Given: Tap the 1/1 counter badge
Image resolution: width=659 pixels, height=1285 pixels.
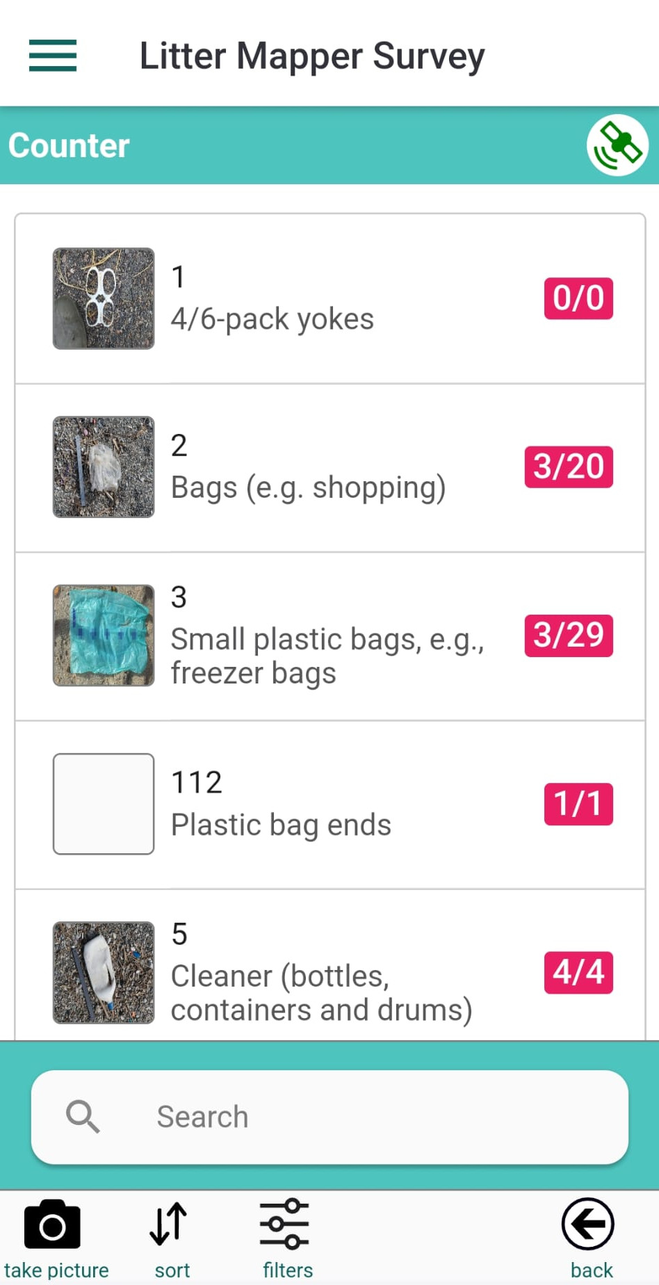Looking at the screenshot, I should pyautogui.click(x=578, y=804).
